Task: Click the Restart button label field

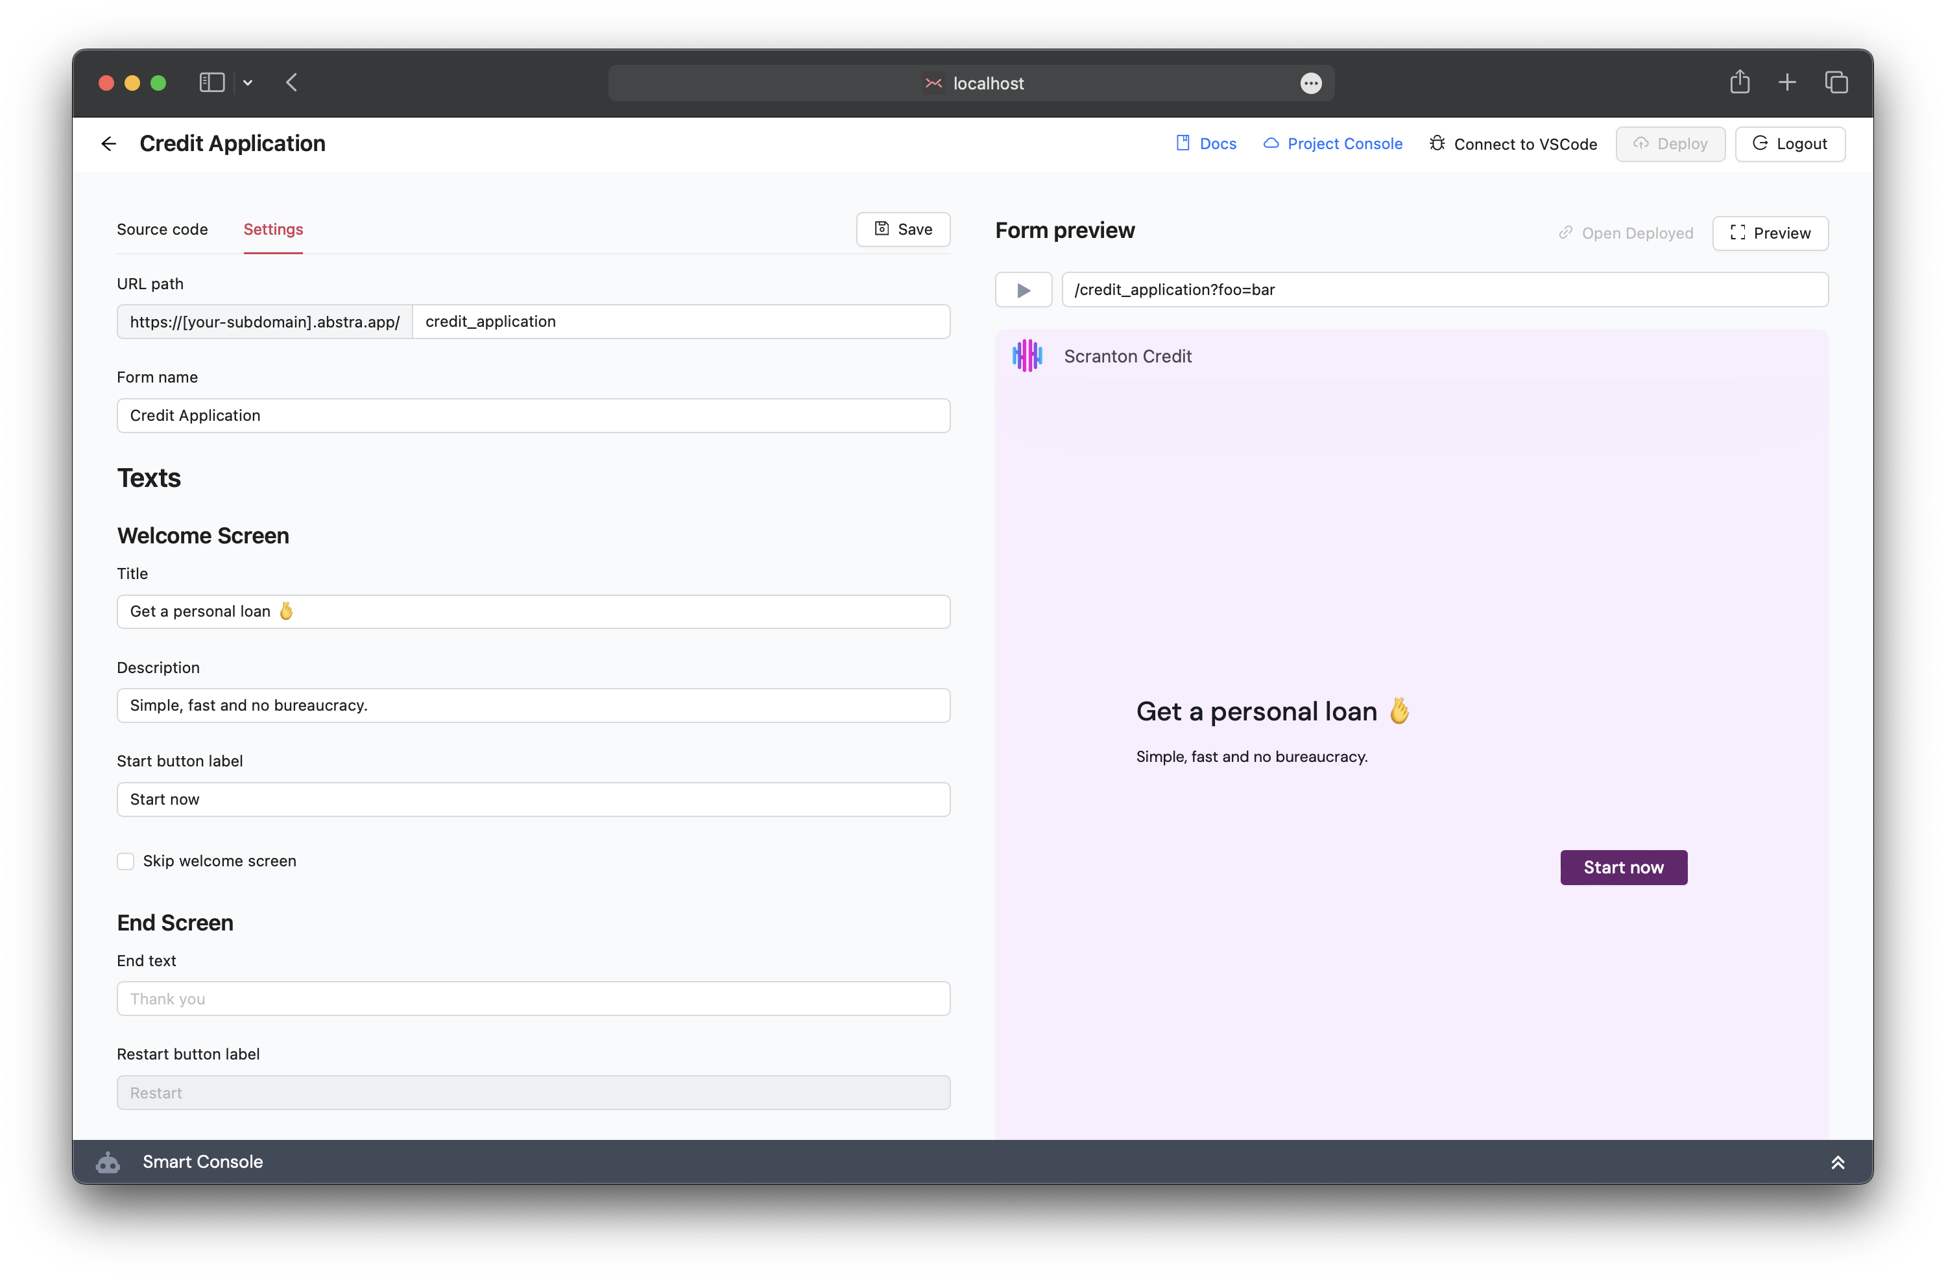Action: (x=533, y=1093)
